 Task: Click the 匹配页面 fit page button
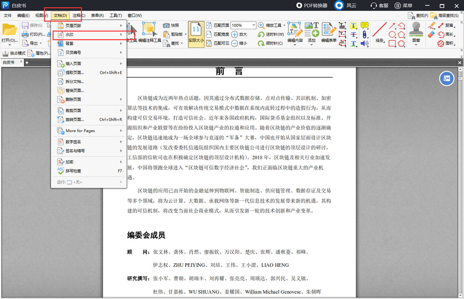[218, 25]
